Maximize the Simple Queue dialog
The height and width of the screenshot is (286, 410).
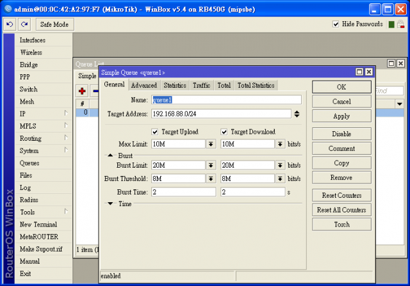pyautogui.click(x=359, y=72)
